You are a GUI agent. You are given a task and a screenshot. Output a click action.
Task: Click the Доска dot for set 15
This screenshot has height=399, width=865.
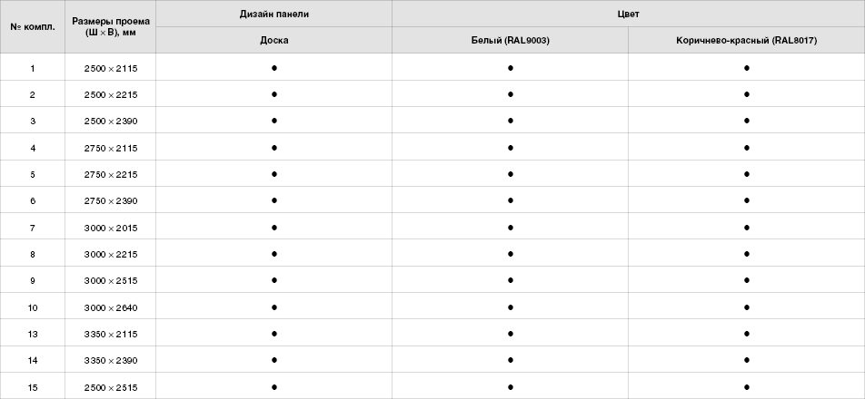(273, 387)
